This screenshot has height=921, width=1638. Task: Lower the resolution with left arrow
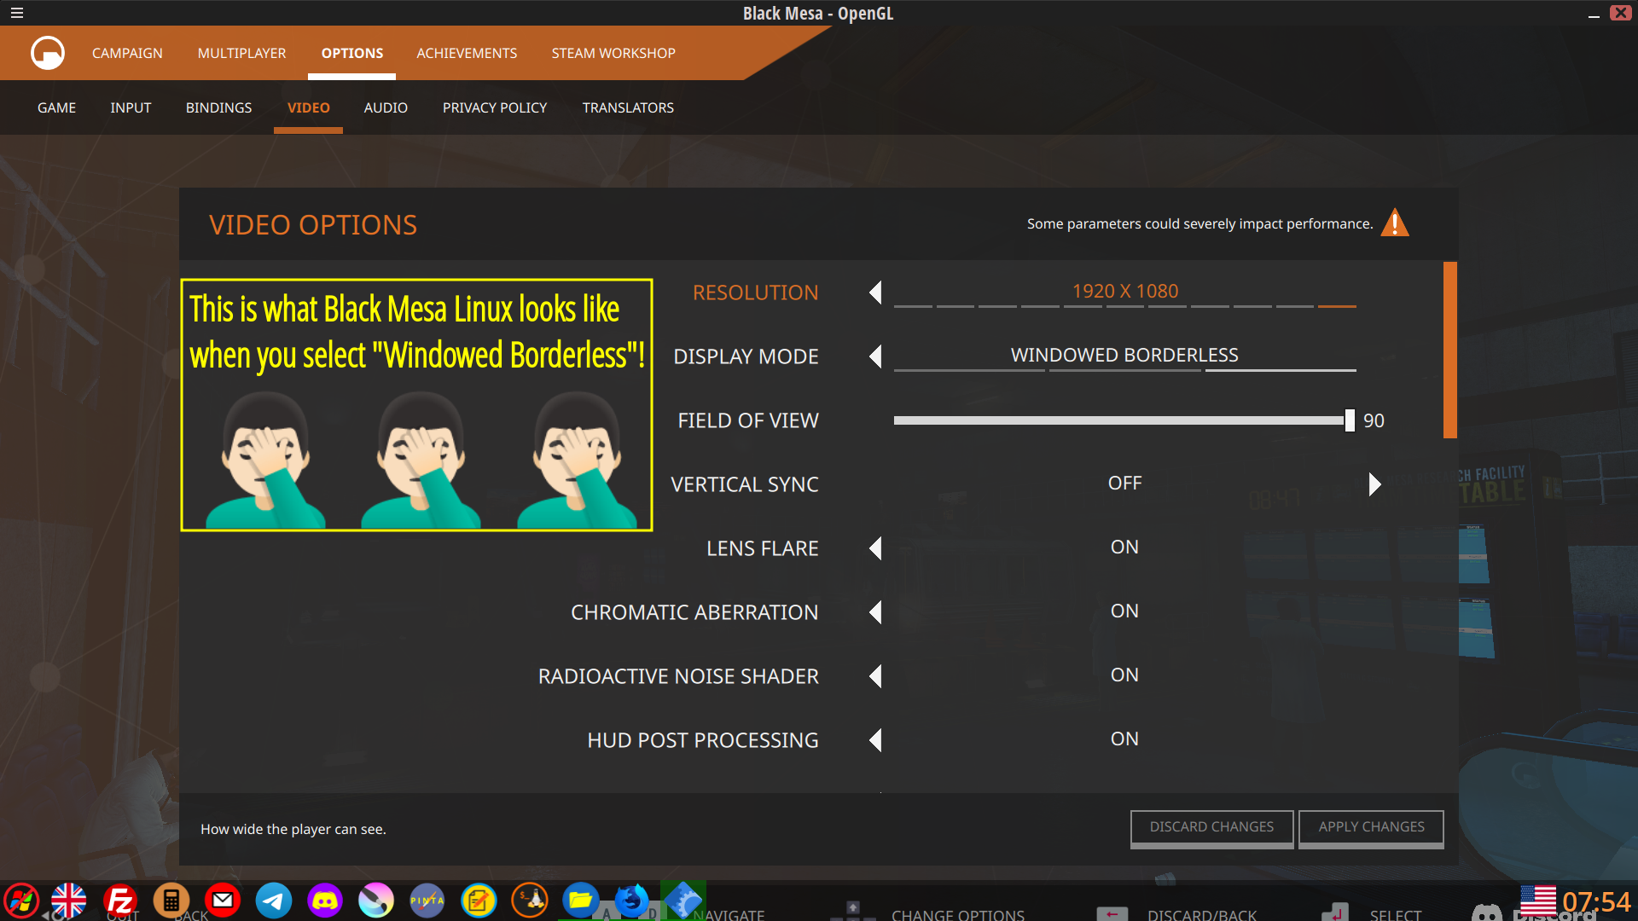coord(875,293)
